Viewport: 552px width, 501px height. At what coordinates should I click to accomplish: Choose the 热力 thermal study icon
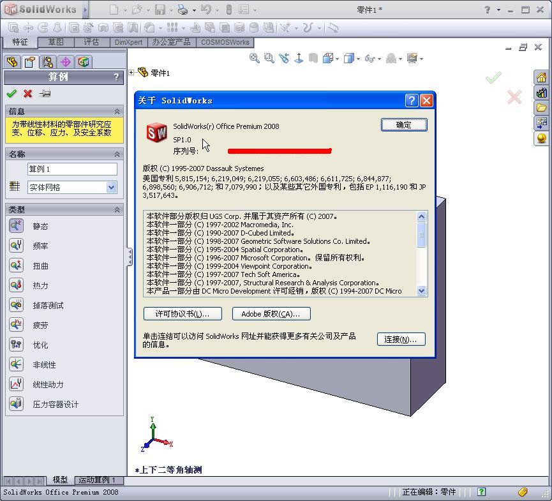[16, 285]
